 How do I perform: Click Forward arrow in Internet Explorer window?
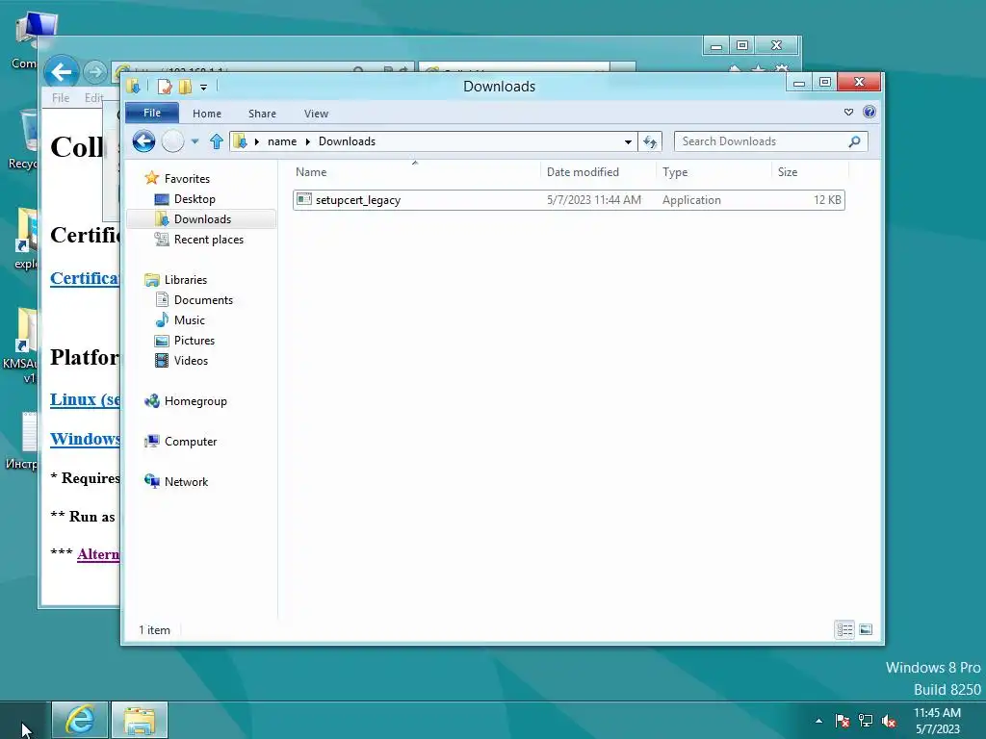95,73
